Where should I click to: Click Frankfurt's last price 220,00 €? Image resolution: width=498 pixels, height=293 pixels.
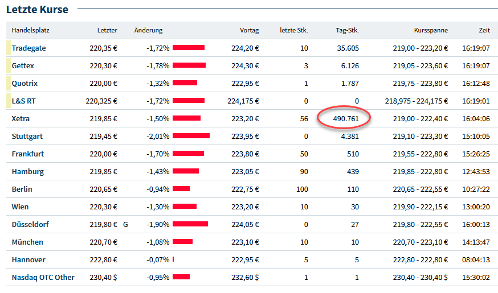tap(103, 154)
